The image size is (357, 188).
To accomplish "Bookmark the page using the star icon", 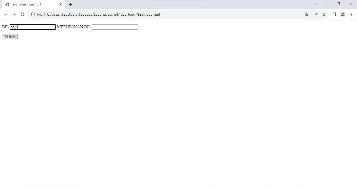I will (324, 14).
